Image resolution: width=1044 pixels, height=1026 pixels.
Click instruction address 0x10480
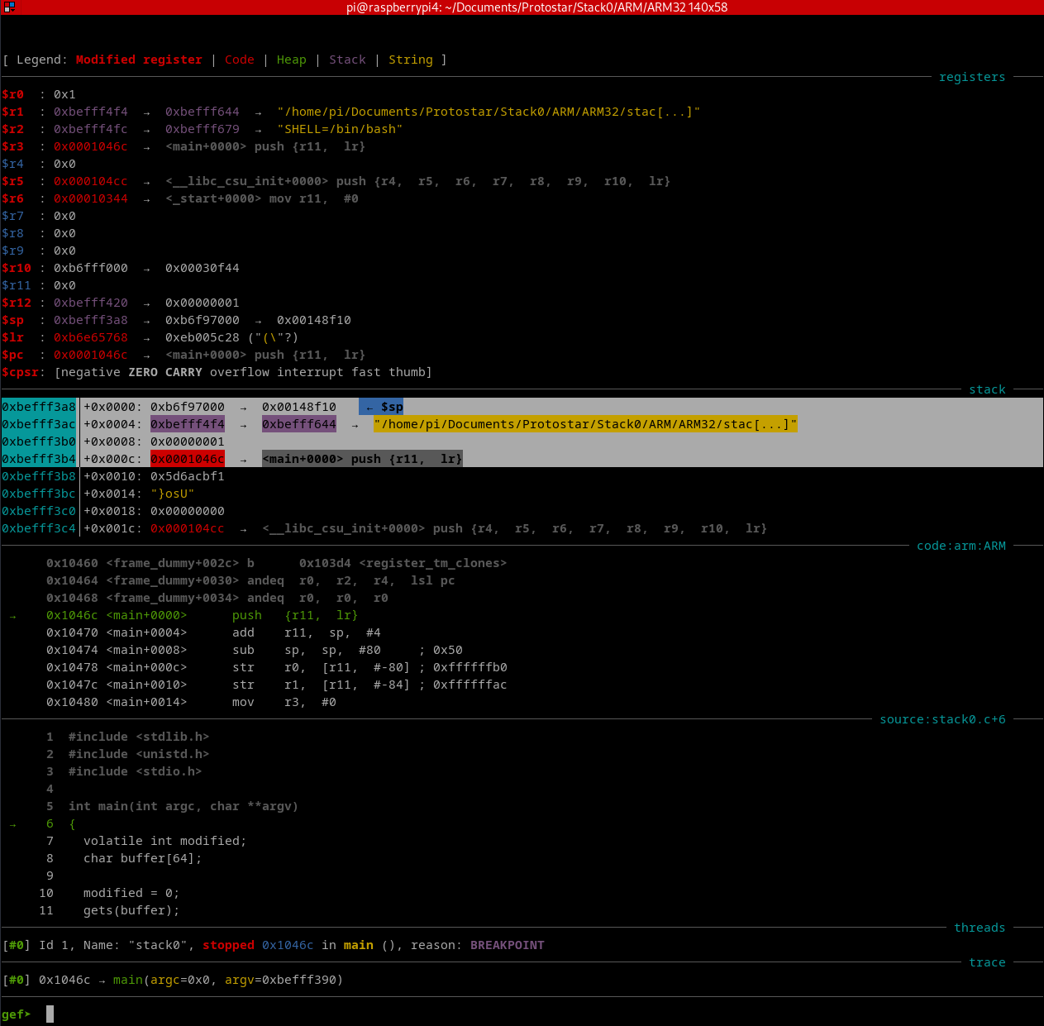coord(73,702)
